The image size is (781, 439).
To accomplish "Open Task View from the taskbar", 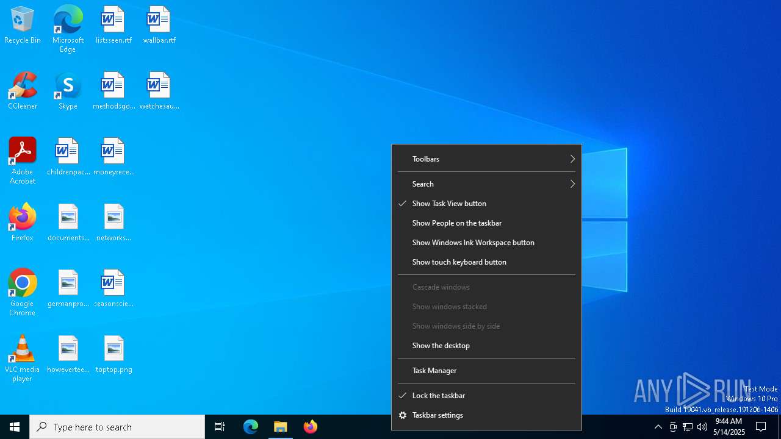I will pyautogui.click(x=220, y=427).
